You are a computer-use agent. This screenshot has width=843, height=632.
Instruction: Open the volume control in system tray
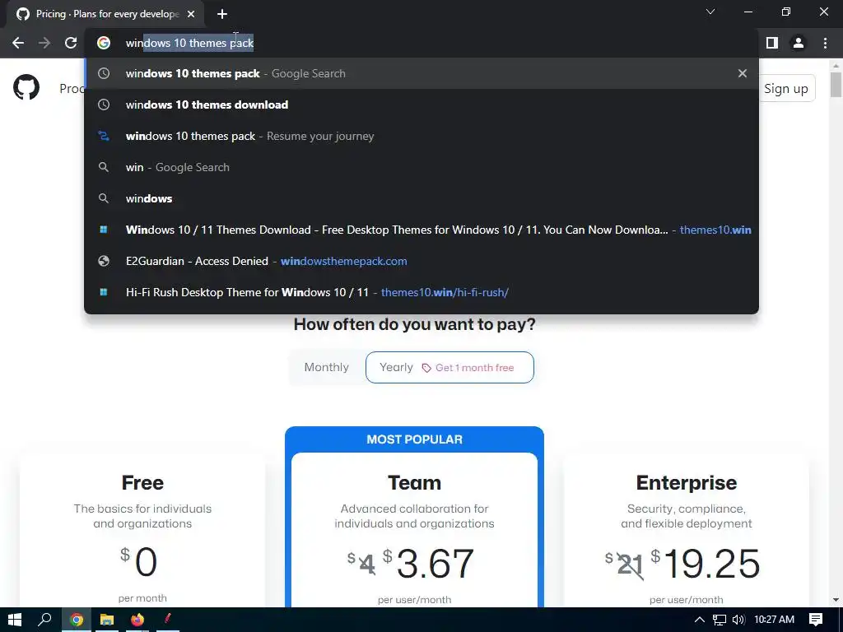coord(738,620)
